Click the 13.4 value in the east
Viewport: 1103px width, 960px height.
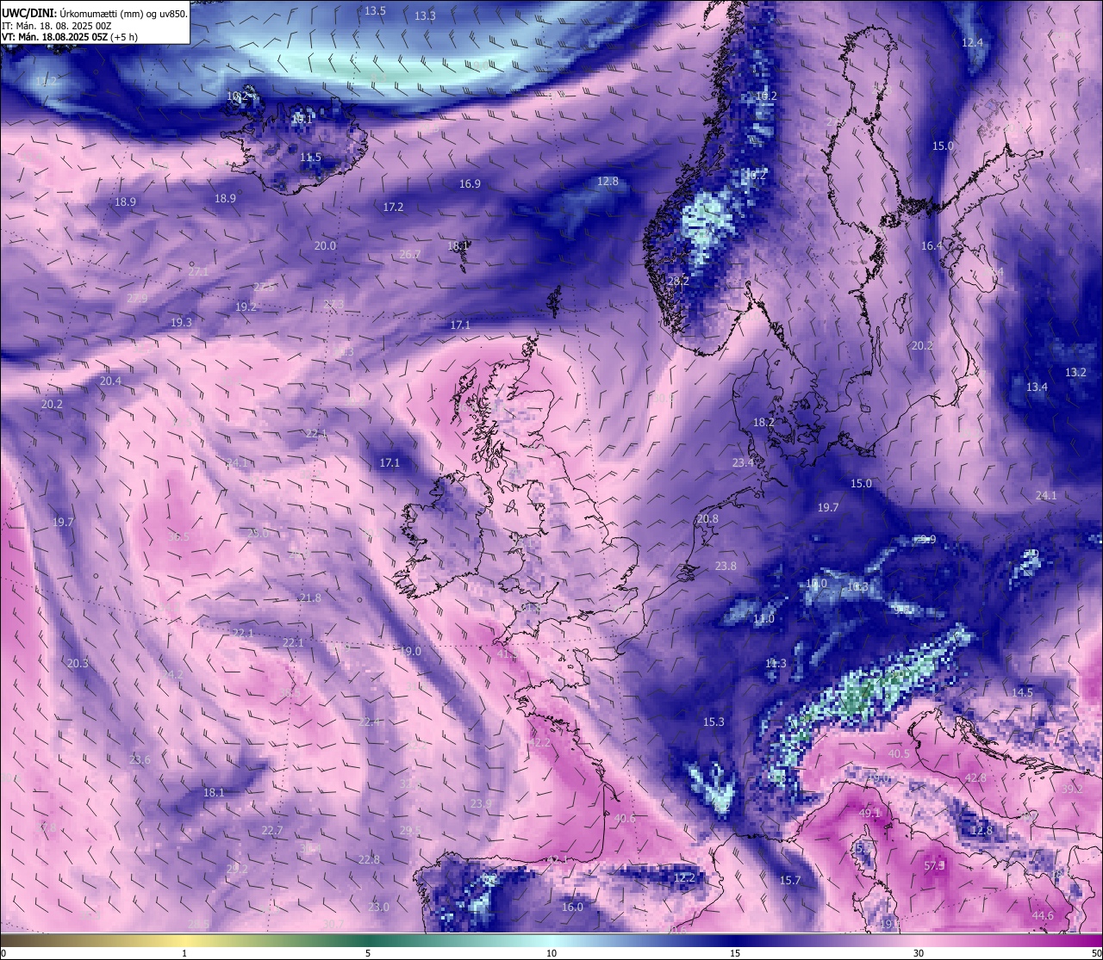click(x=1037, y=387)
